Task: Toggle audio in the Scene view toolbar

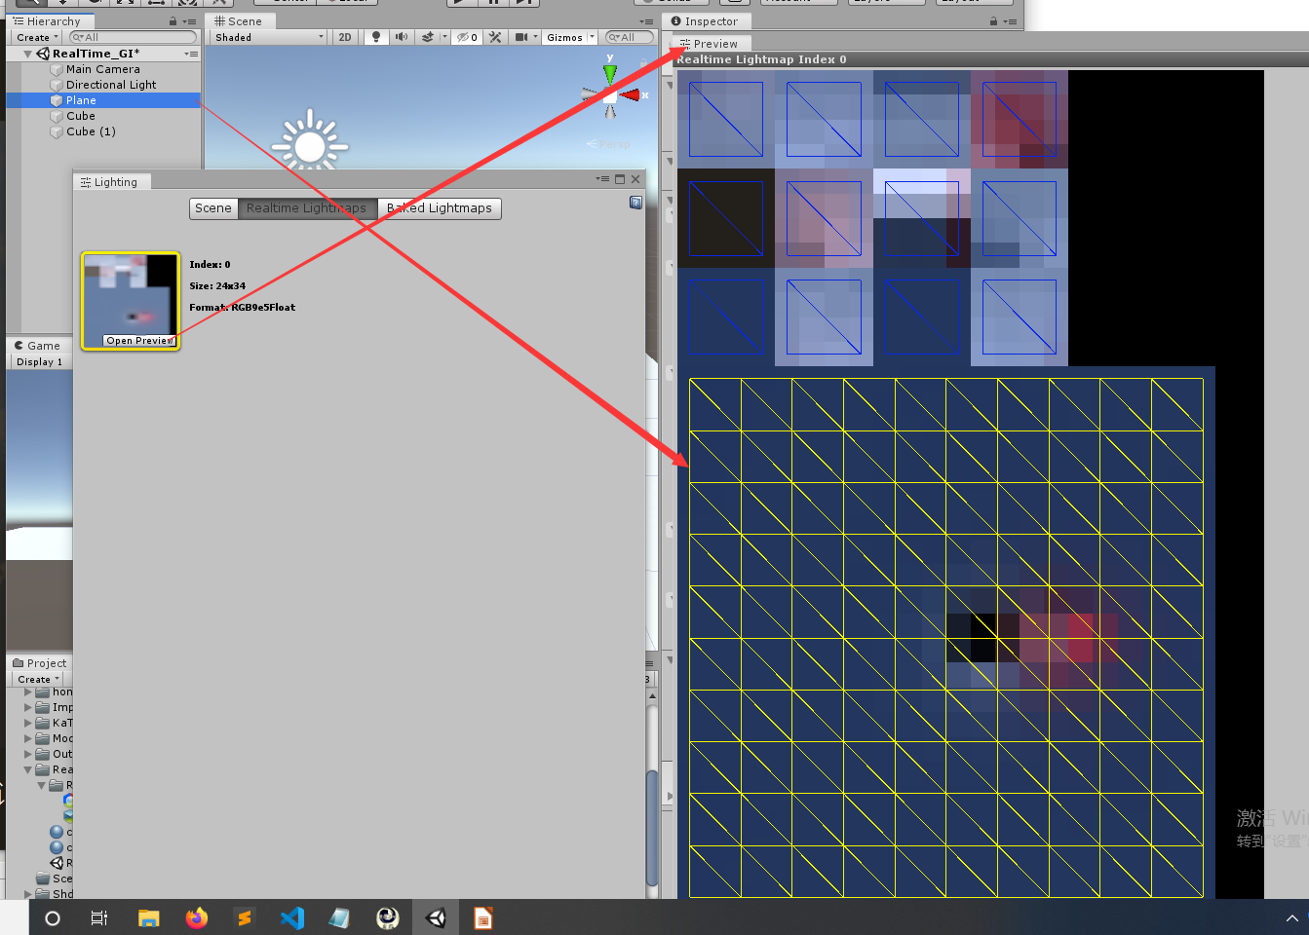Action: (401, 37)
